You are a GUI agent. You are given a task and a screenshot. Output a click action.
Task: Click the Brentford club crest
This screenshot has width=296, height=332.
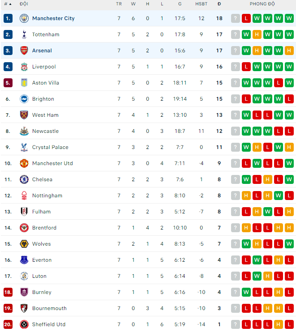pos(24,228)
